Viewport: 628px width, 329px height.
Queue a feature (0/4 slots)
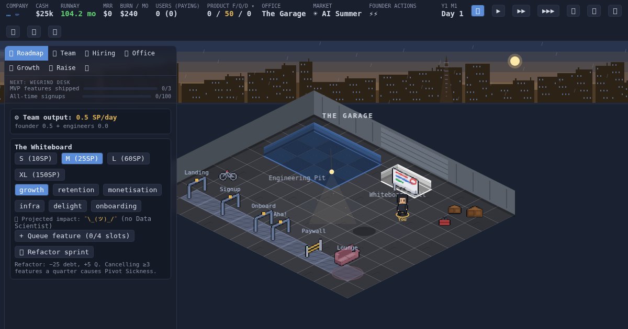[x=74, y=236]
